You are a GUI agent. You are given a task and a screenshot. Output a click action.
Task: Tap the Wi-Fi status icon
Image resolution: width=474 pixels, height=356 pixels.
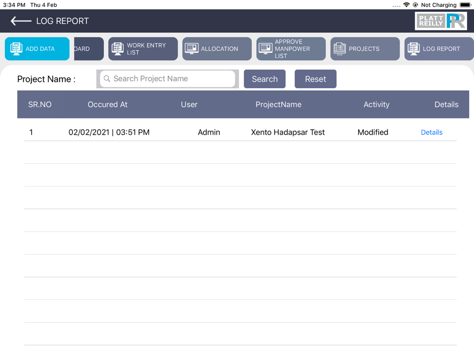[x=406, y=5]
